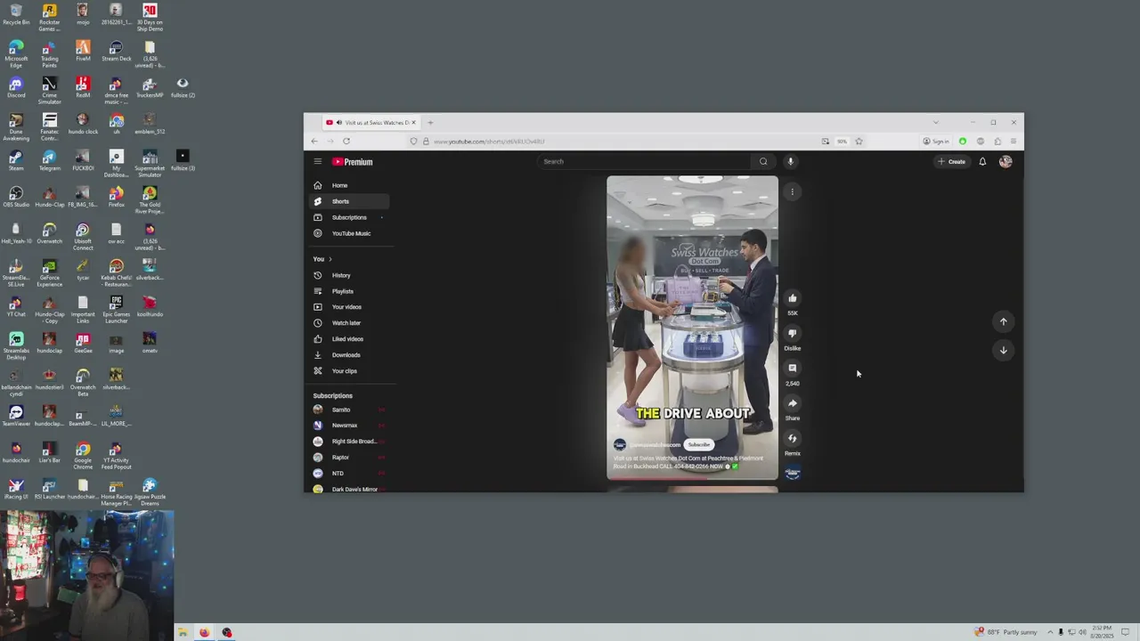Screen dimensions: 1140x641
Task: Open Samito subscription channel
Action: click(349, 410)
